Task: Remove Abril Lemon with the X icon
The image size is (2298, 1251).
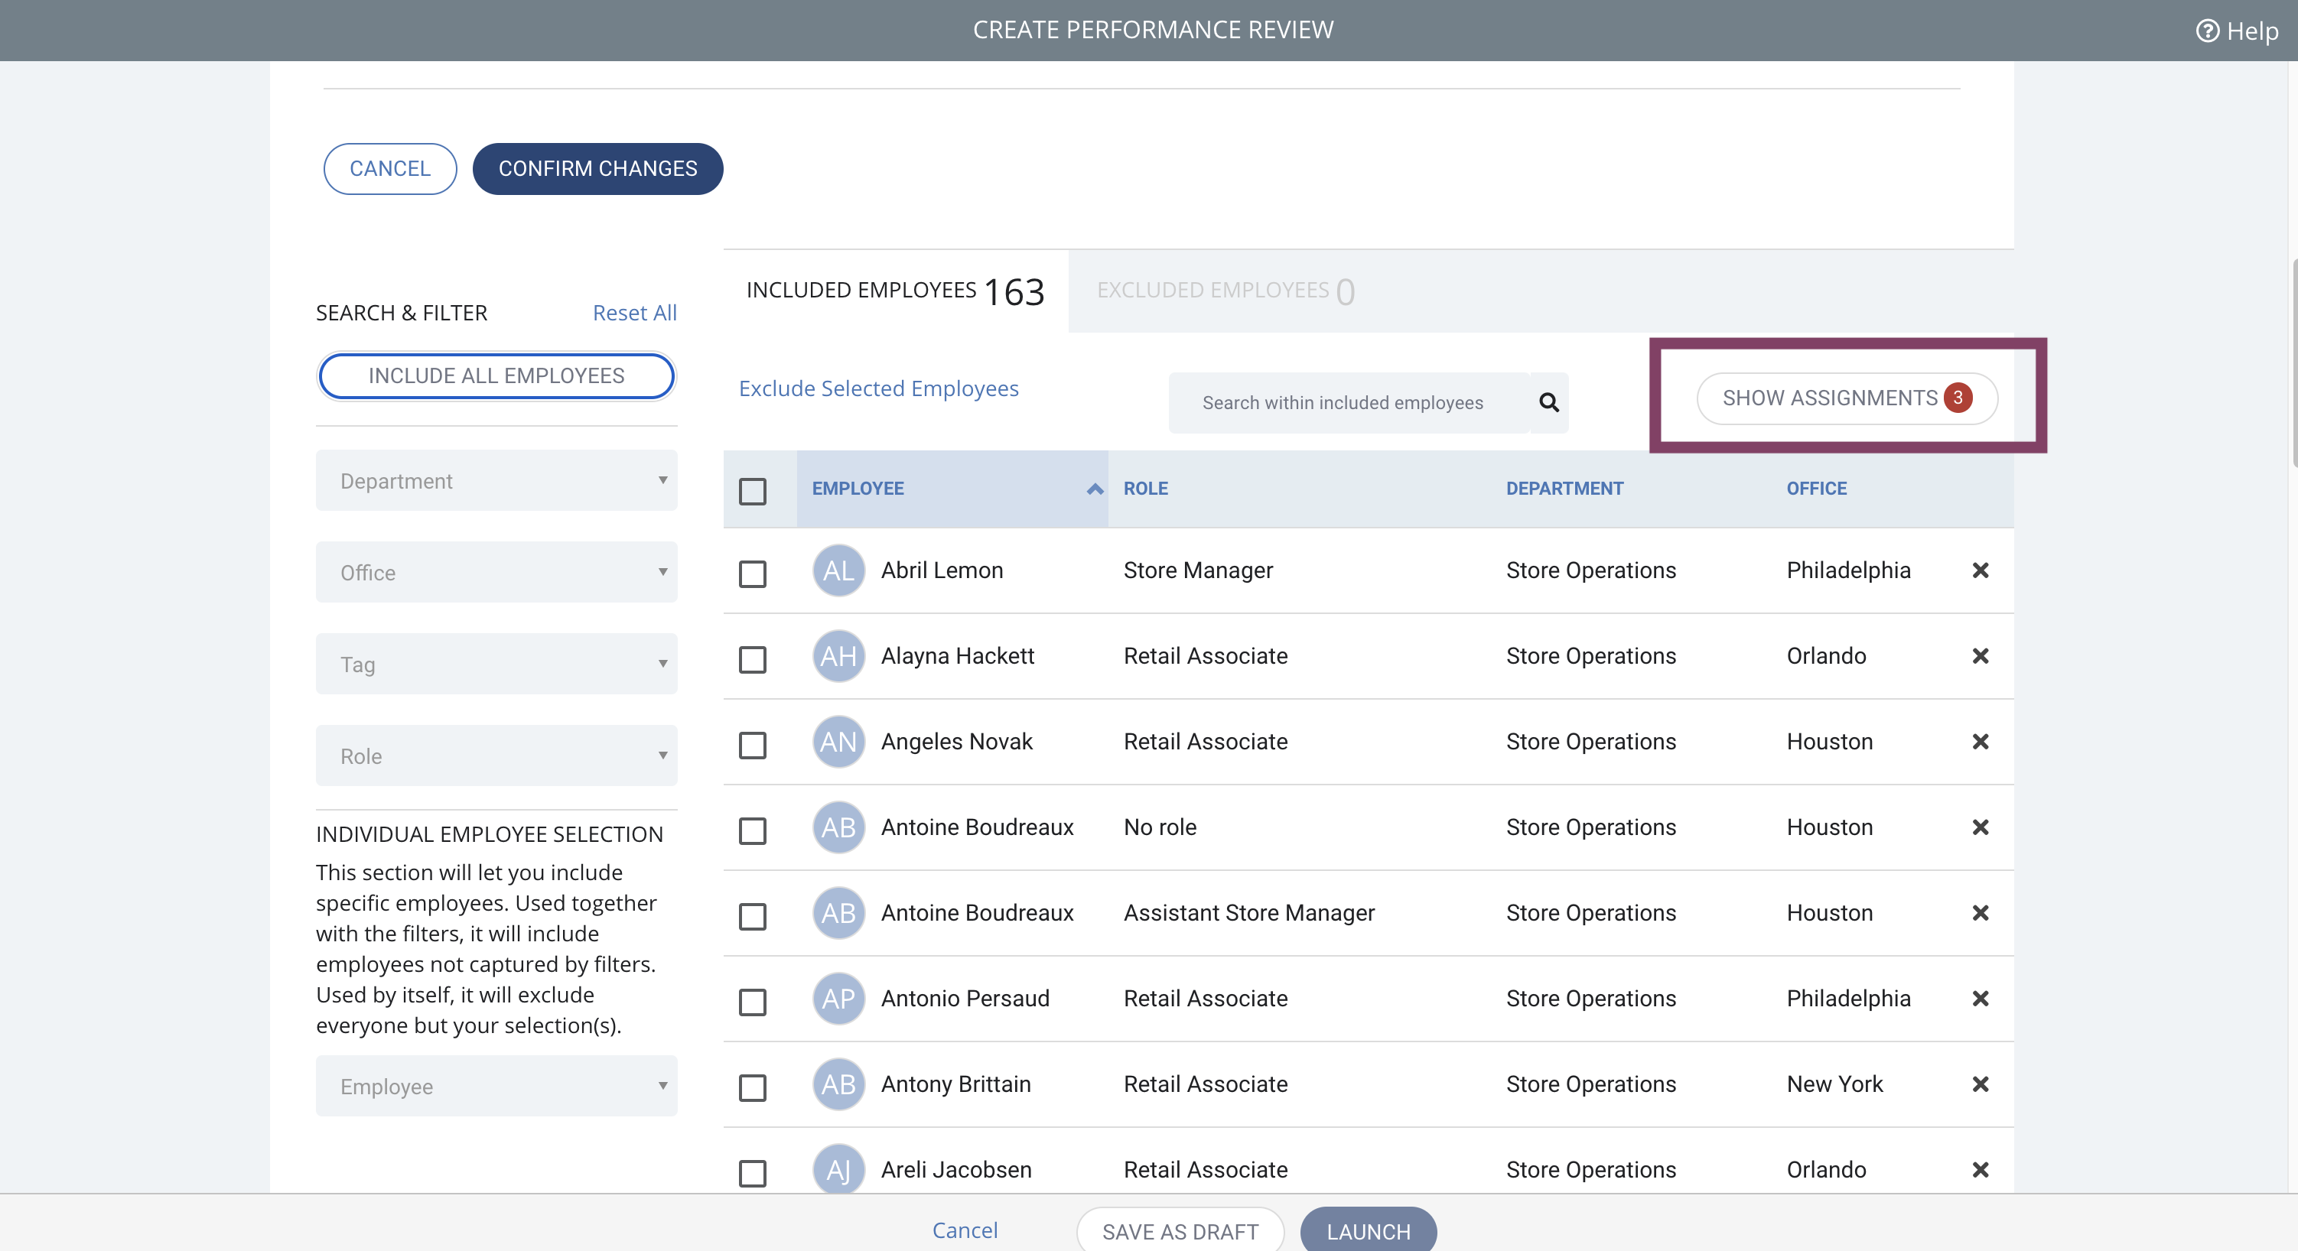Action: [x=1981, y=570]
